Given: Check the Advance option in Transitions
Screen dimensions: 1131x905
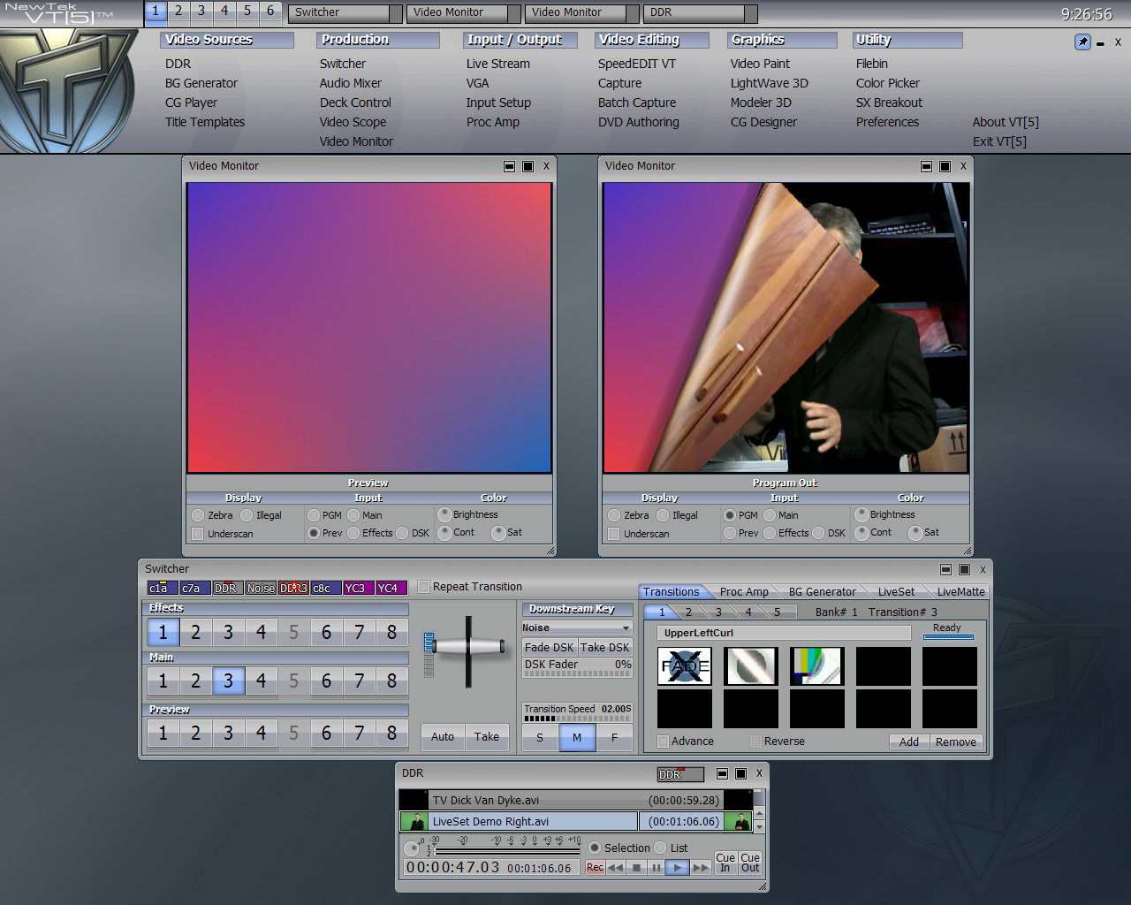Looking at the screenshot, I should click(664, 741).
